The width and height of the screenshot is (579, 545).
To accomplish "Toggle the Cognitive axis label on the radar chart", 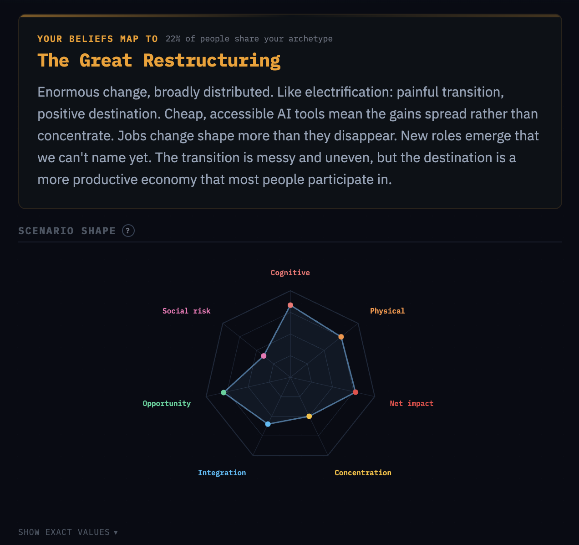I will click(x=290, y=272).
